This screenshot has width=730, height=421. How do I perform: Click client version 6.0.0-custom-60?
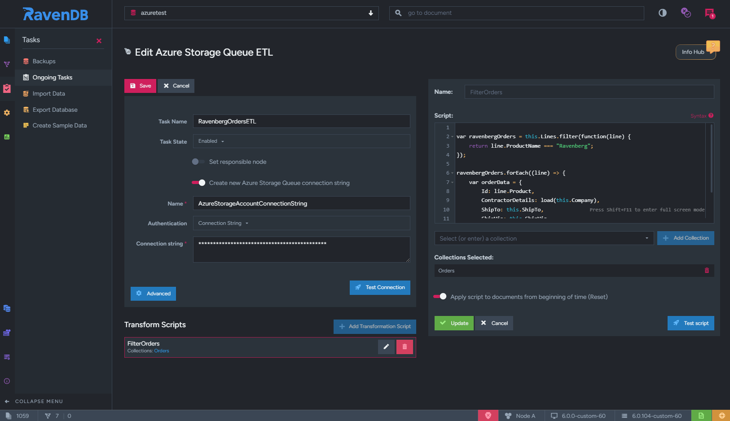coord(578,416)
